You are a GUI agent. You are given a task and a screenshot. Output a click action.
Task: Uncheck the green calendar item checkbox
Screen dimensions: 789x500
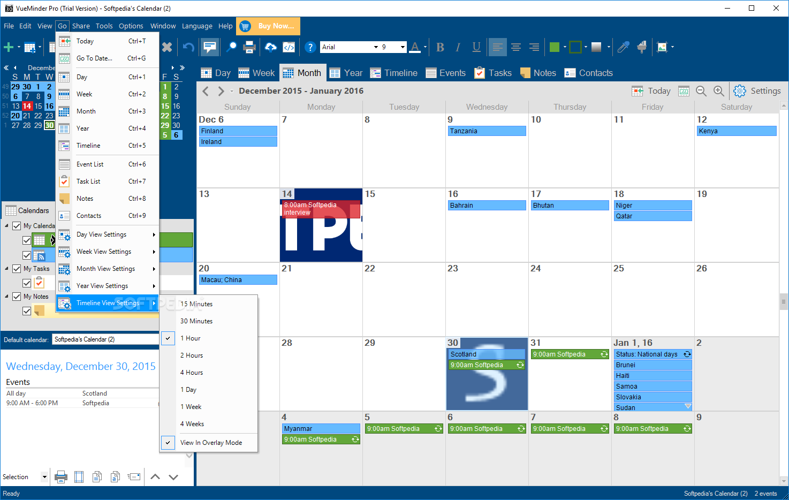pos(27,240)
